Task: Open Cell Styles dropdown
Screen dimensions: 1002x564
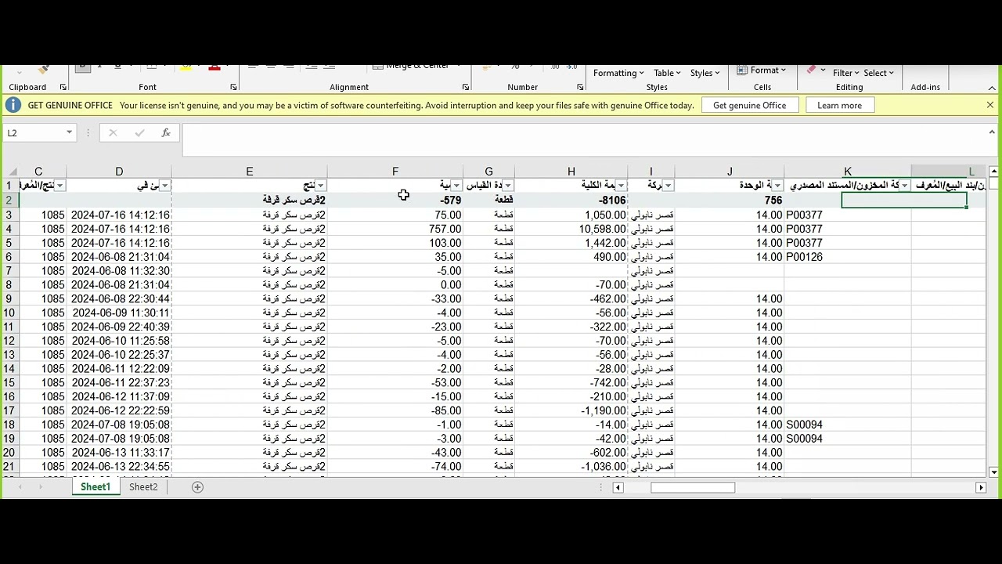Action: click(x=705, y=73)
